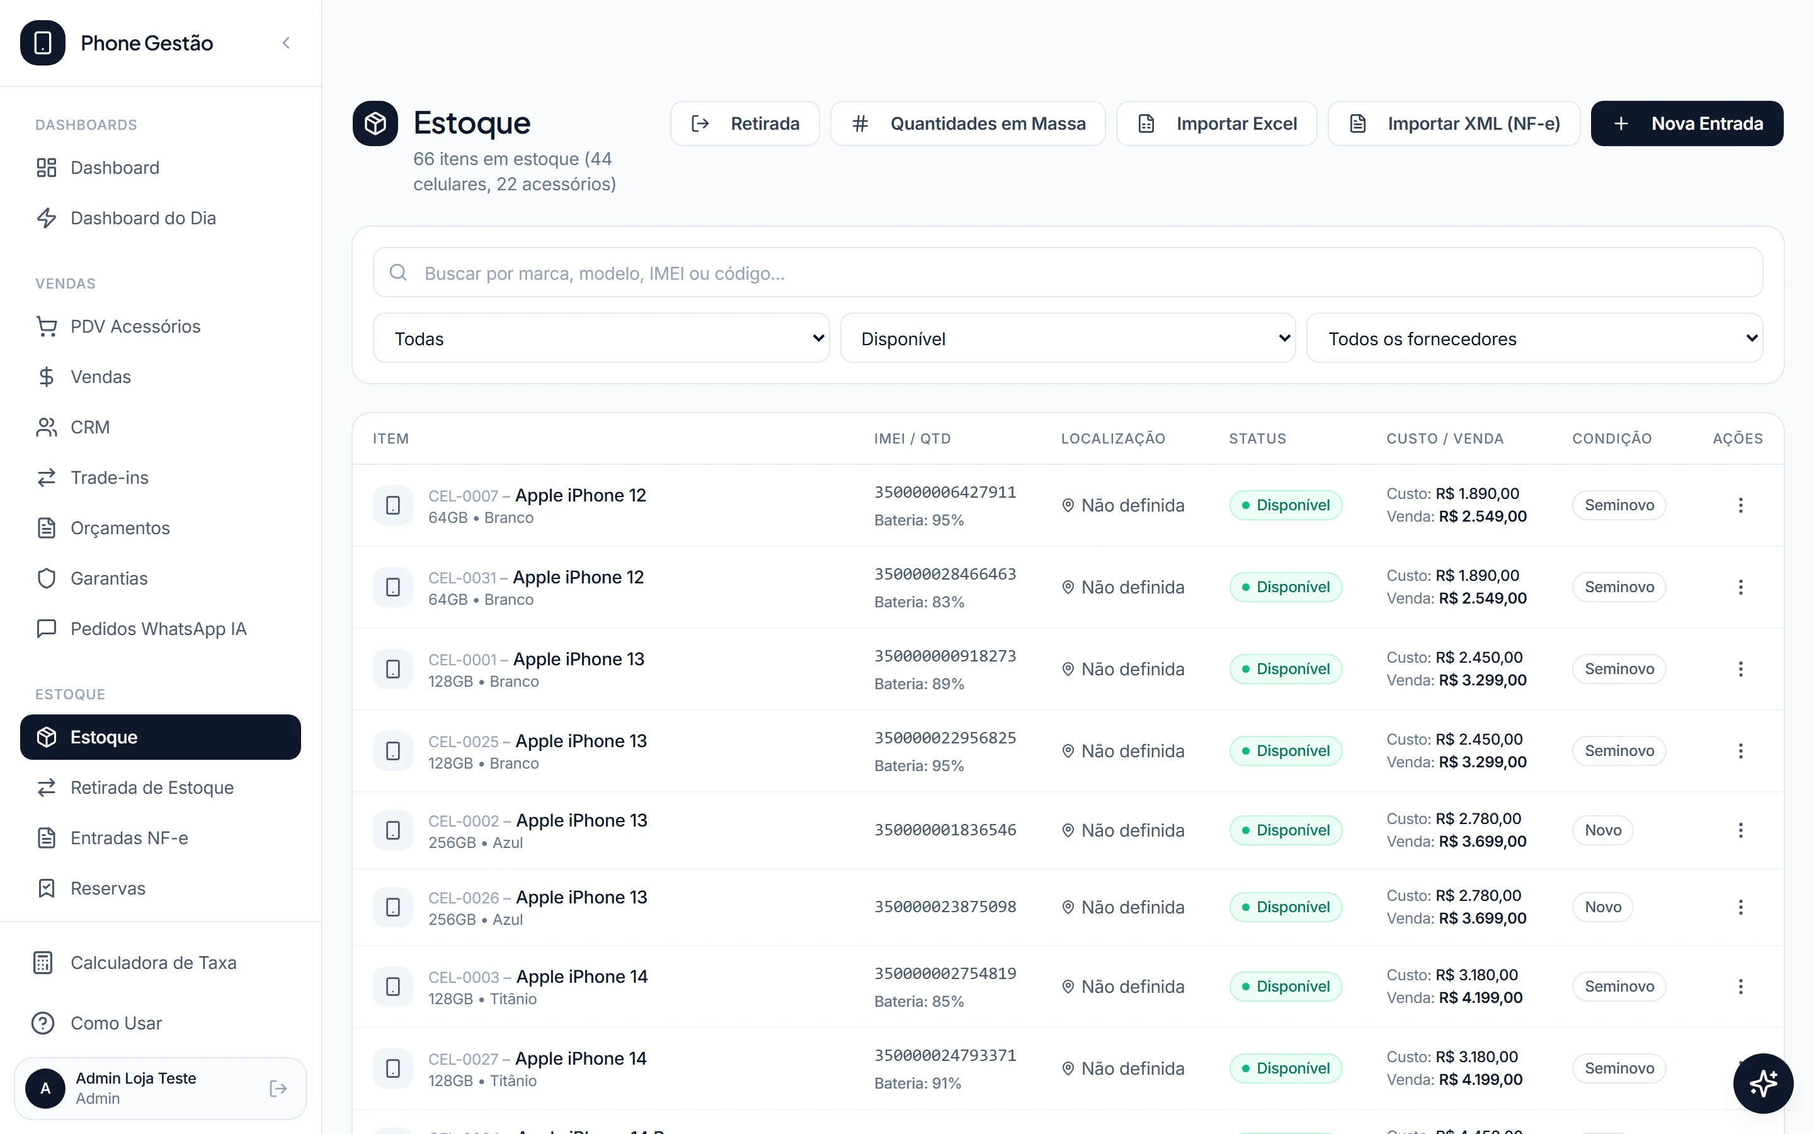Open the Todas category dropdown

coord(601,338)
